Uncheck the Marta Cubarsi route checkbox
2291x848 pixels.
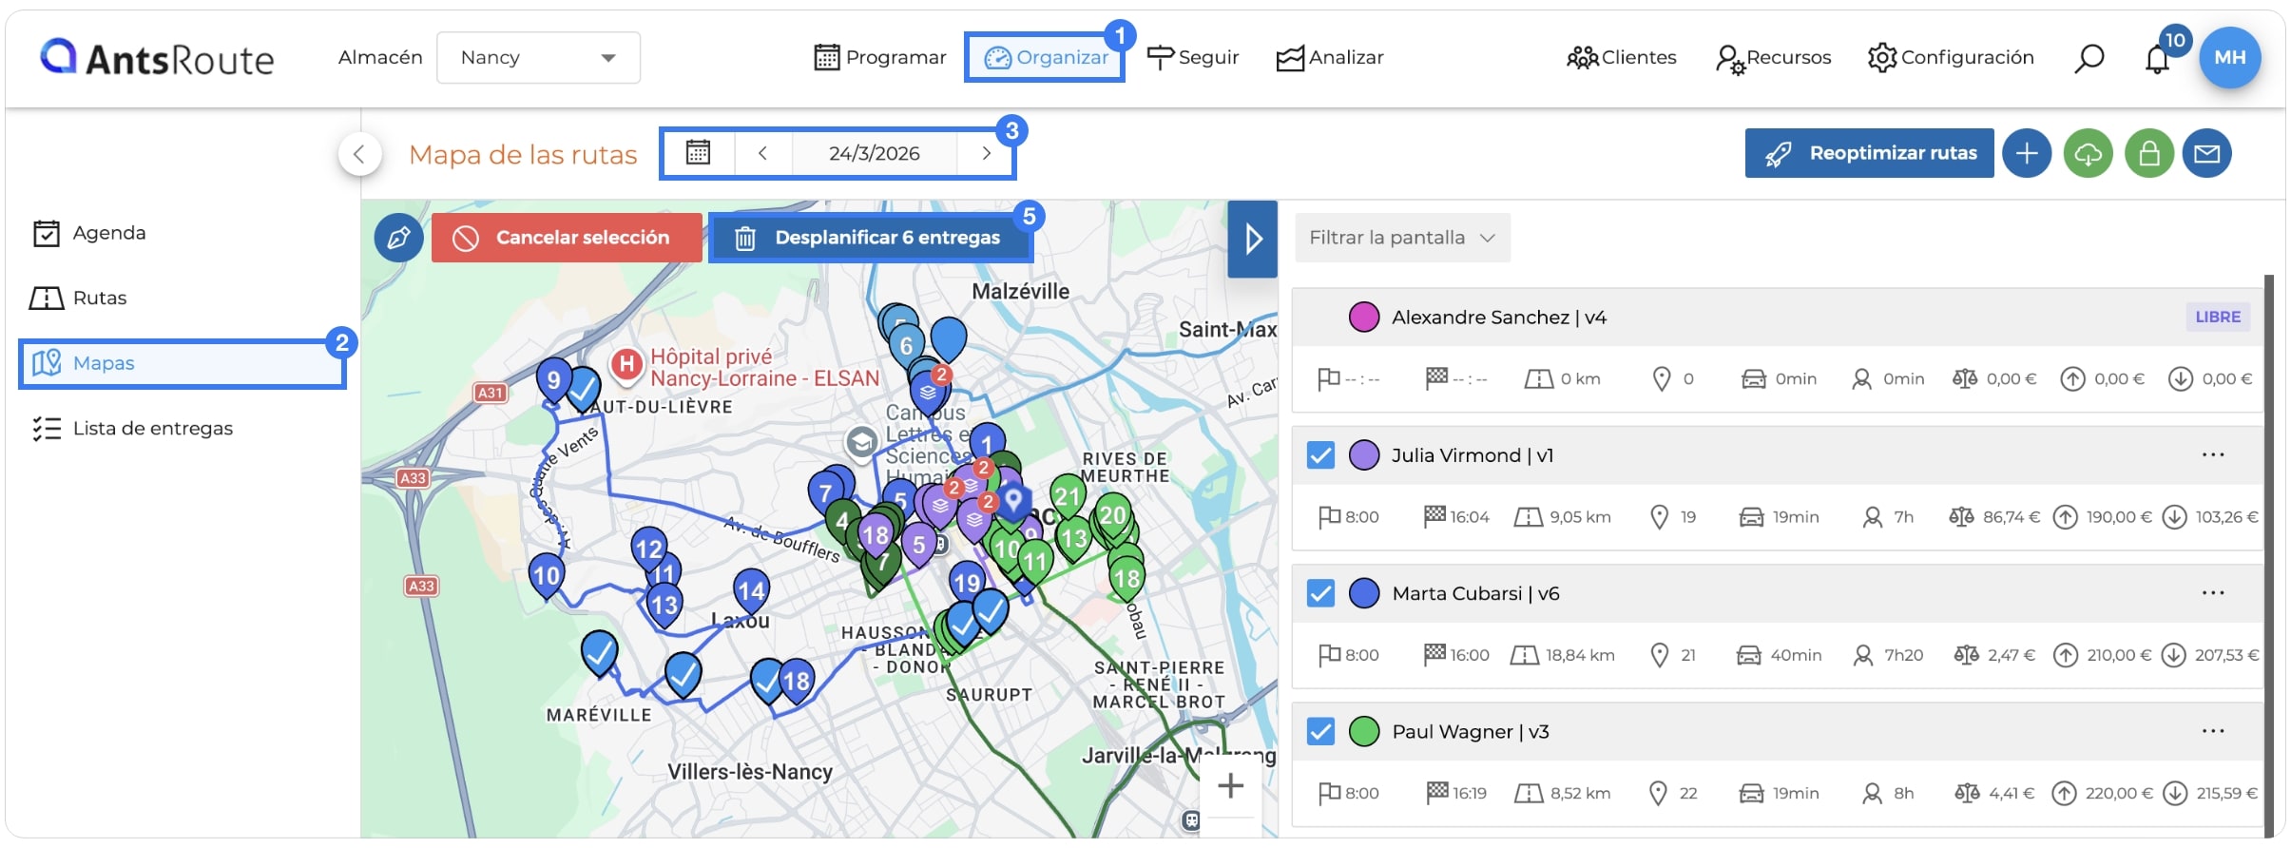coord(1320,593)
